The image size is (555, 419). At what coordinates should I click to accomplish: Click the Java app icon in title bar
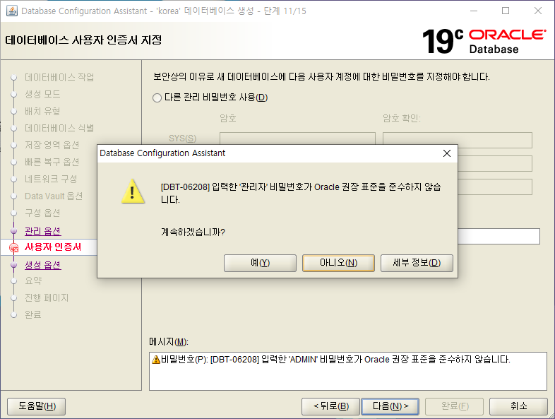pos(12,11)
